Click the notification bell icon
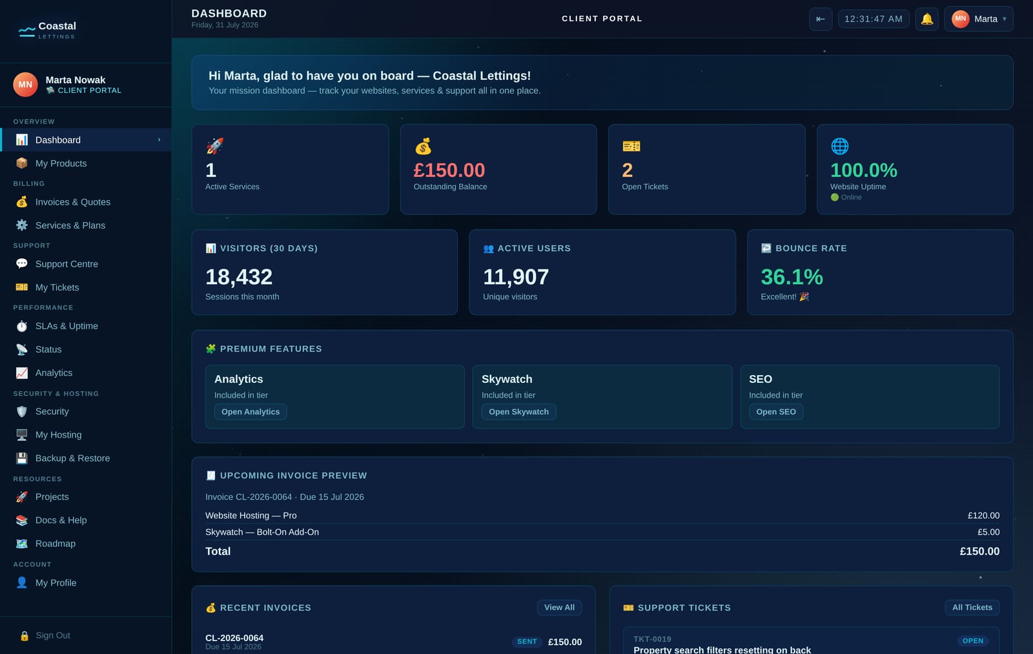This screenshot has height=654, width=1033. [926, 19]
